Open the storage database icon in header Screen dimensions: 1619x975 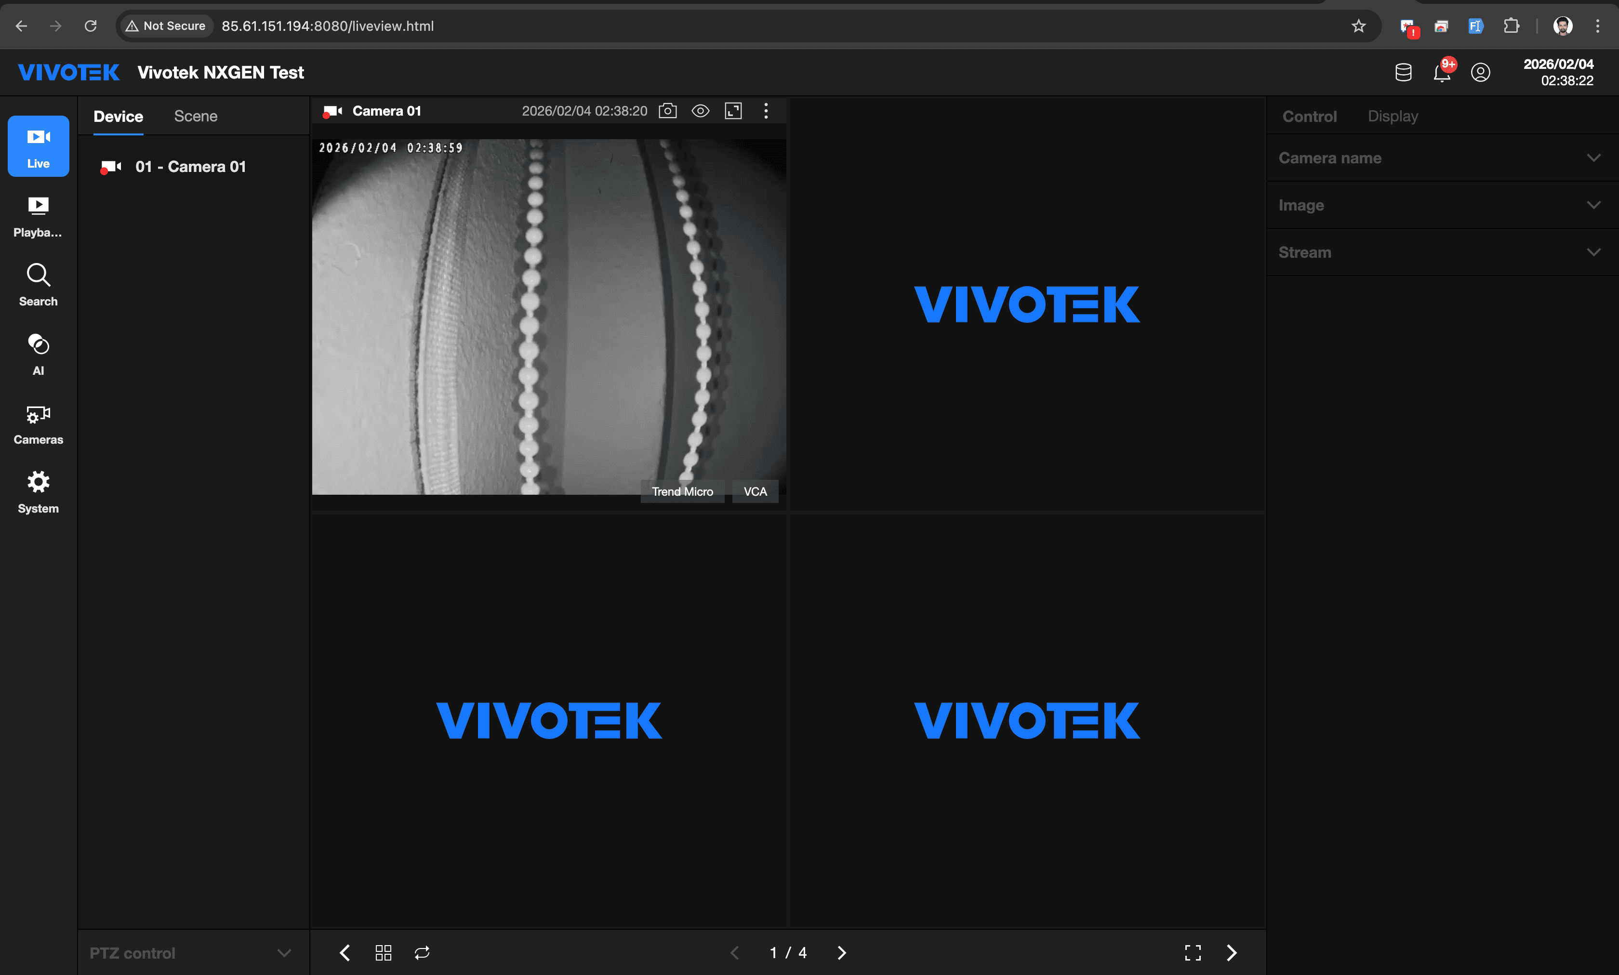[x=1403, y=72]
